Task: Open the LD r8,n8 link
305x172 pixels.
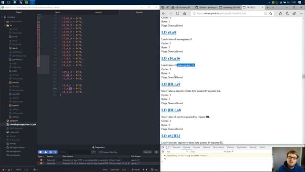Action: point(169,32)
